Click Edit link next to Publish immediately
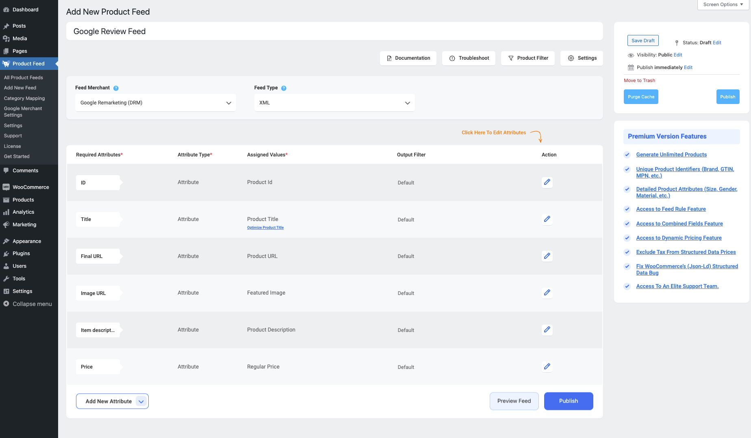Viewport: 751px width, 438px height. coord(688,67)
